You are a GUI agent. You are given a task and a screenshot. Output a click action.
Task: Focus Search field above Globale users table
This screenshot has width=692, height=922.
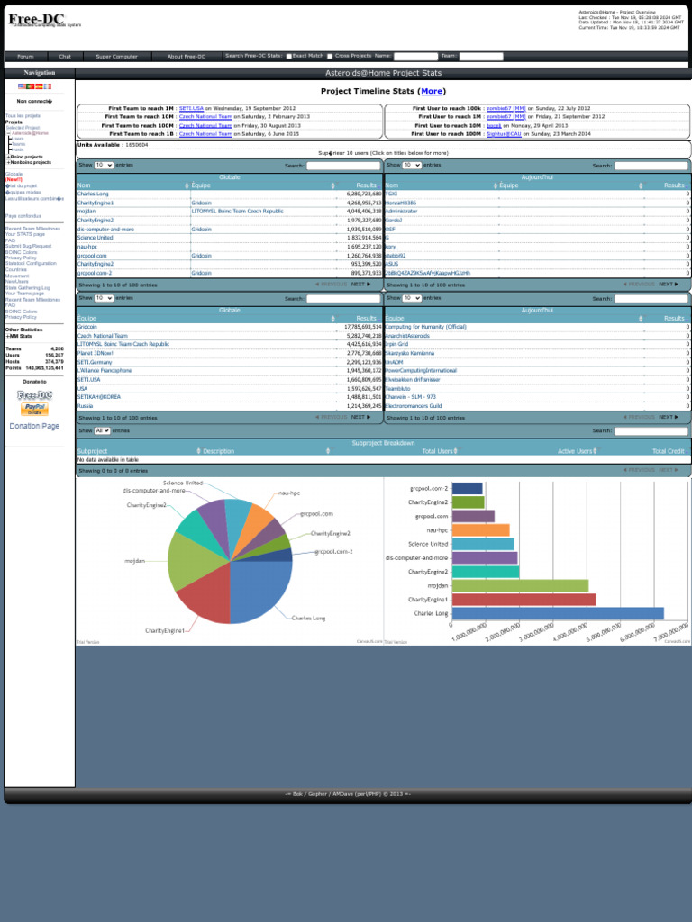point(343,166)
